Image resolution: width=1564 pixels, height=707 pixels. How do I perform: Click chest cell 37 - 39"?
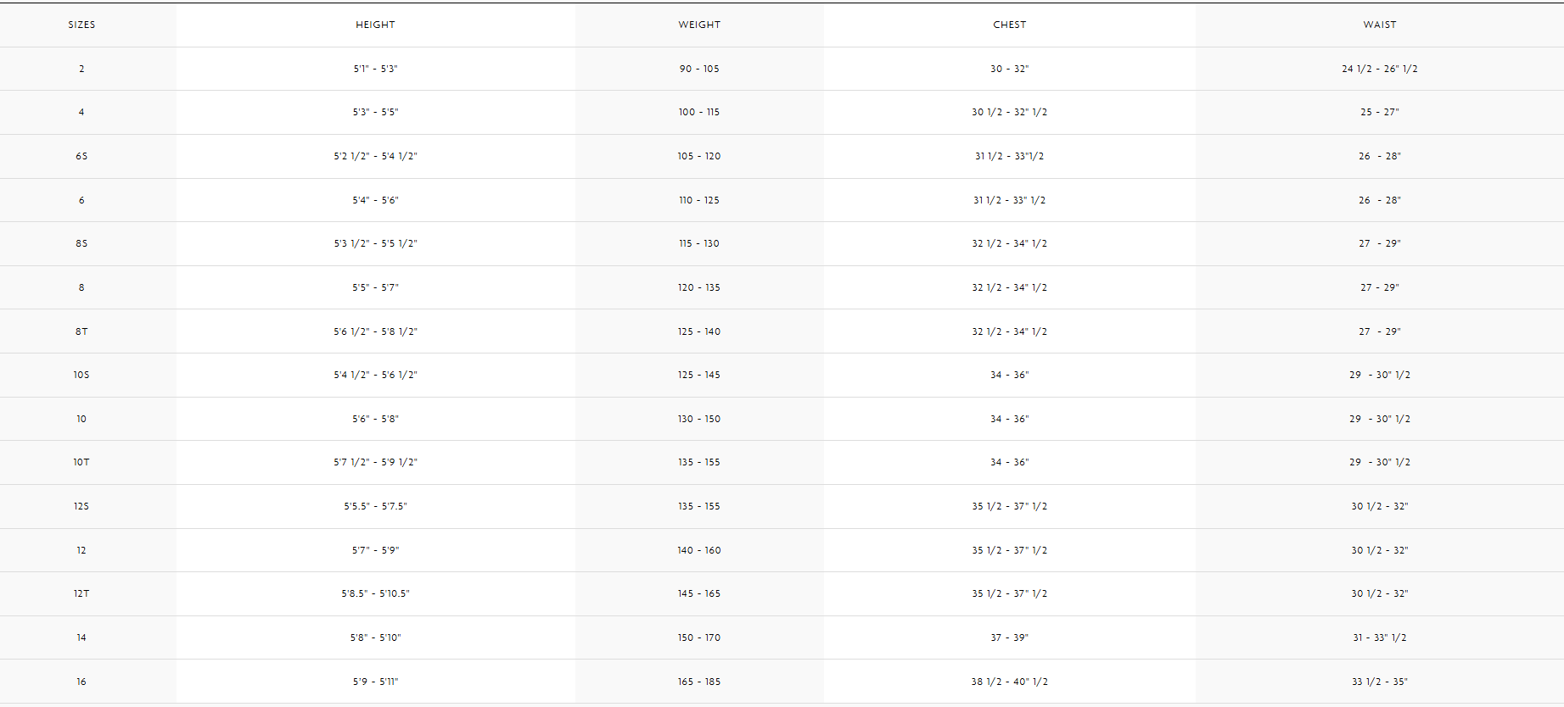[1009, 637]
